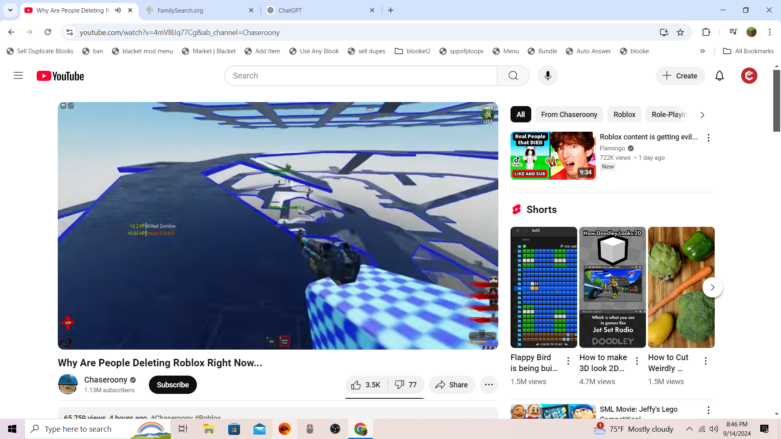The width and height of the screenshot is (781, 439).
Task: Switch to the FamilySearch.org tab
Action: click(x=199, y=10)
